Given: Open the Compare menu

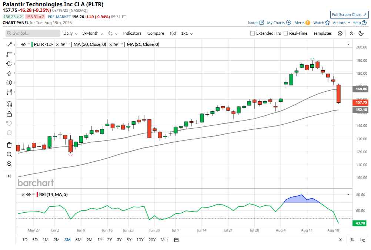Looking at the screenshot, I should pos(156,33).
